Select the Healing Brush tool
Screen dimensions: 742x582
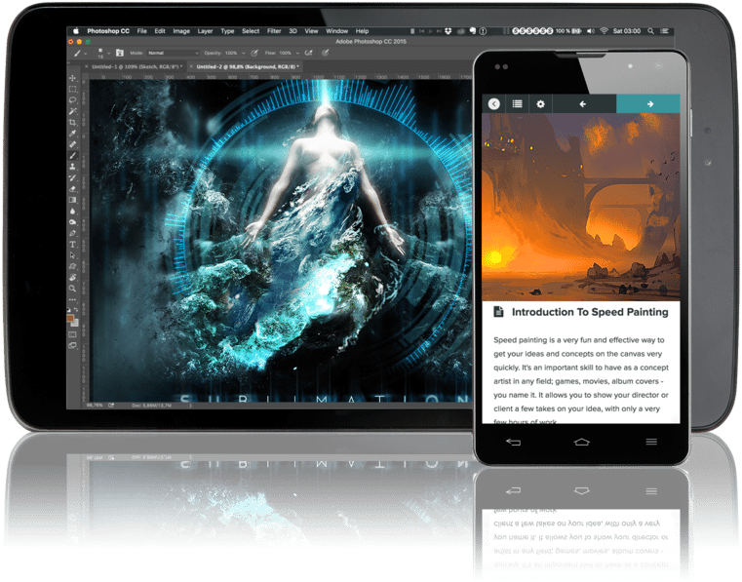click(72, 145)
